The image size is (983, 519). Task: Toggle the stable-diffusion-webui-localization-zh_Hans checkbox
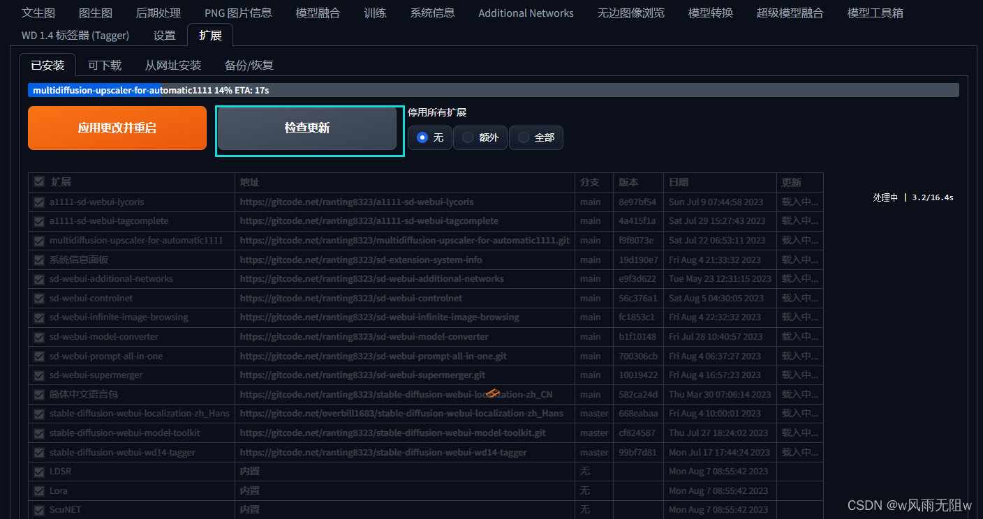tap(39, 413)
